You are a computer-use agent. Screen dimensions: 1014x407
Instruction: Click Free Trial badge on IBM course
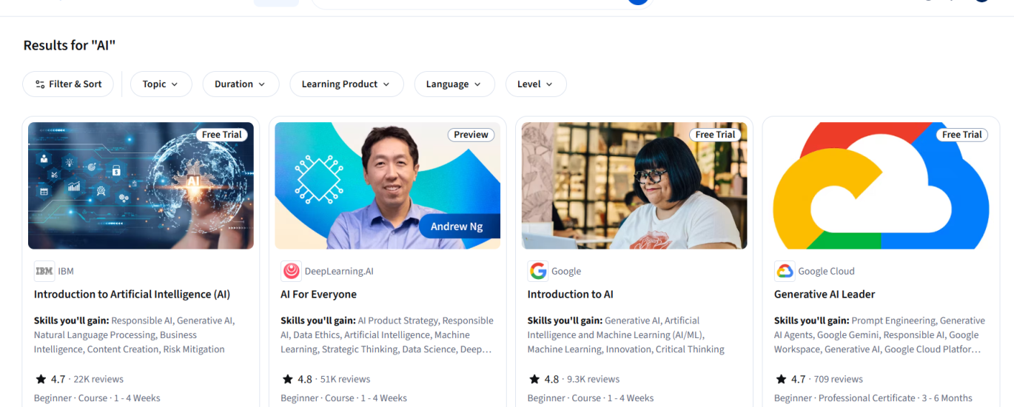click(221, 135)
